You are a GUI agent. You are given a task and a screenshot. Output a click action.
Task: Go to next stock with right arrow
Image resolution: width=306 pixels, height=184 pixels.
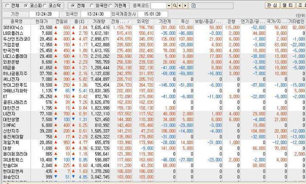pos(185,6)
